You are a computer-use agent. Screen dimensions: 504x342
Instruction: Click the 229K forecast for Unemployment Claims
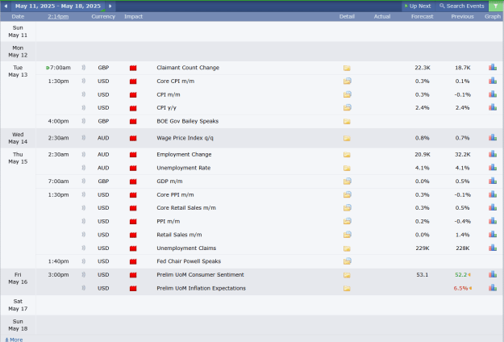[x=423, y=248]
